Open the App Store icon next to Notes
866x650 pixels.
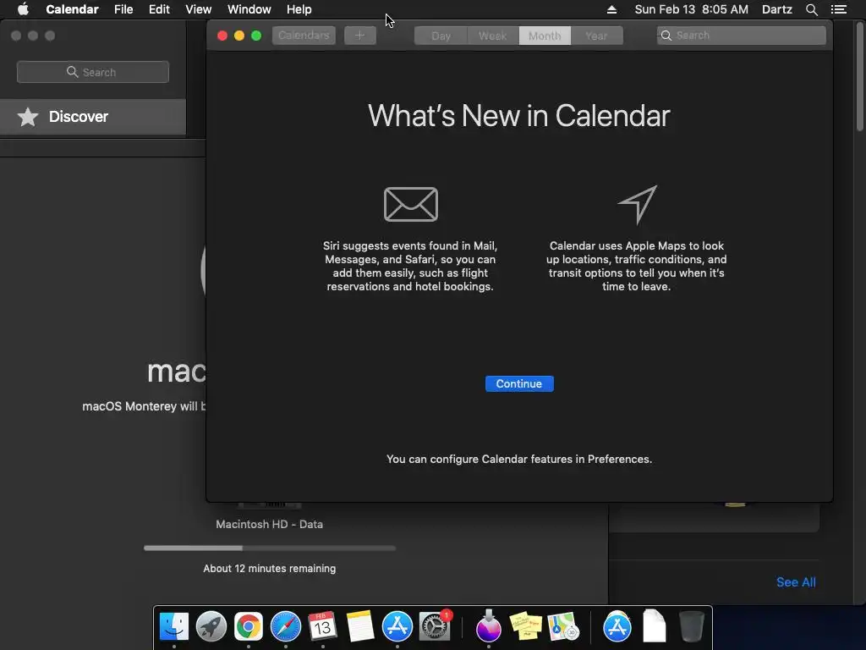point(397,627)
